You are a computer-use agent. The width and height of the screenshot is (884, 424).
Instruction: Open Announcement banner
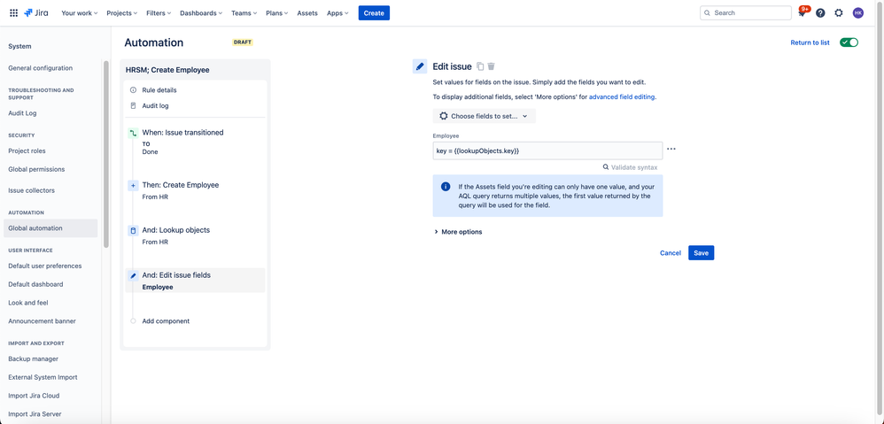click(43, 321)
